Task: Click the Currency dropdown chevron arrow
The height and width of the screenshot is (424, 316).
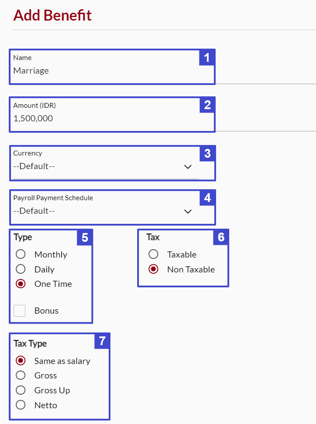Action: tap(188, 166)
